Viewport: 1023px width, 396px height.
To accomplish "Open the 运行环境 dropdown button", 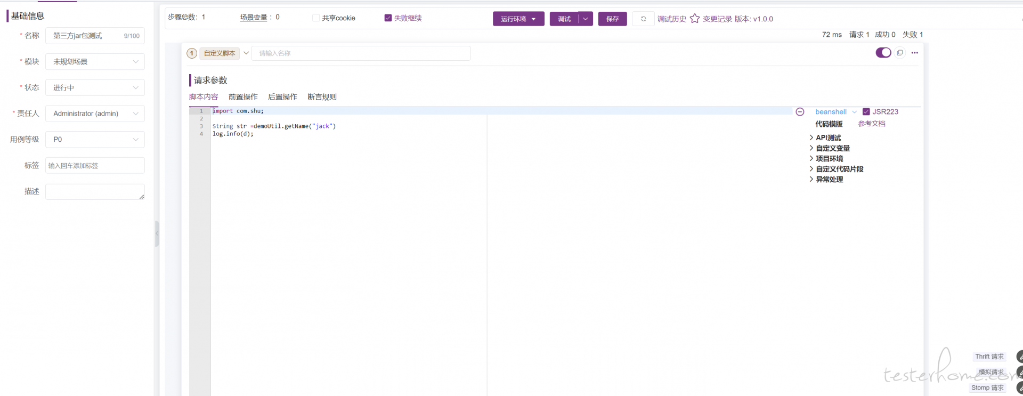I will point(518,19).
